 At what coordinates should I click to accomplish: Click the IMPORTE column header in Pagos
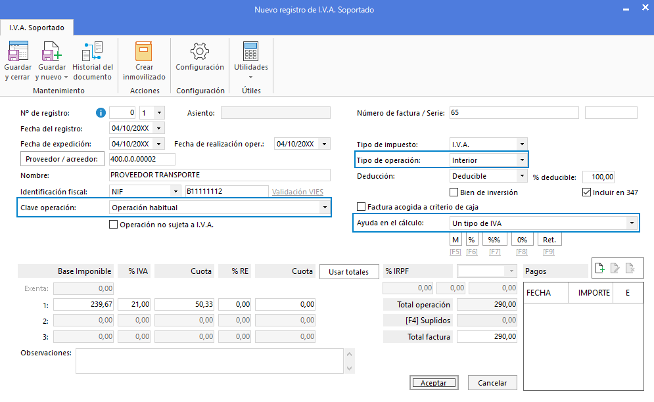tap(590, 293)
